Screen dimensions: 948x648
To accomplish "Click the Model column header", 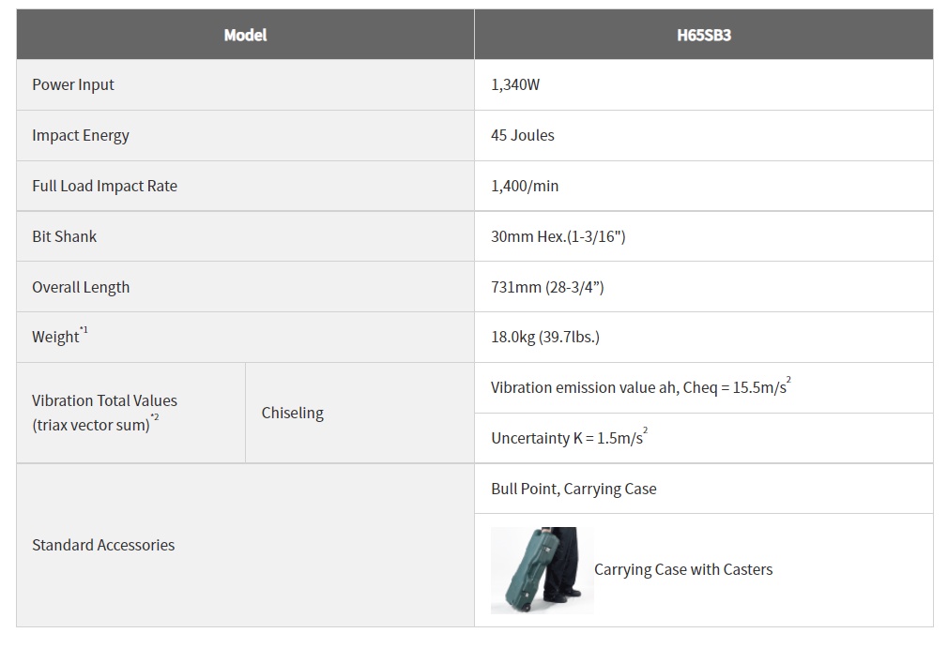I will [246, 35].
